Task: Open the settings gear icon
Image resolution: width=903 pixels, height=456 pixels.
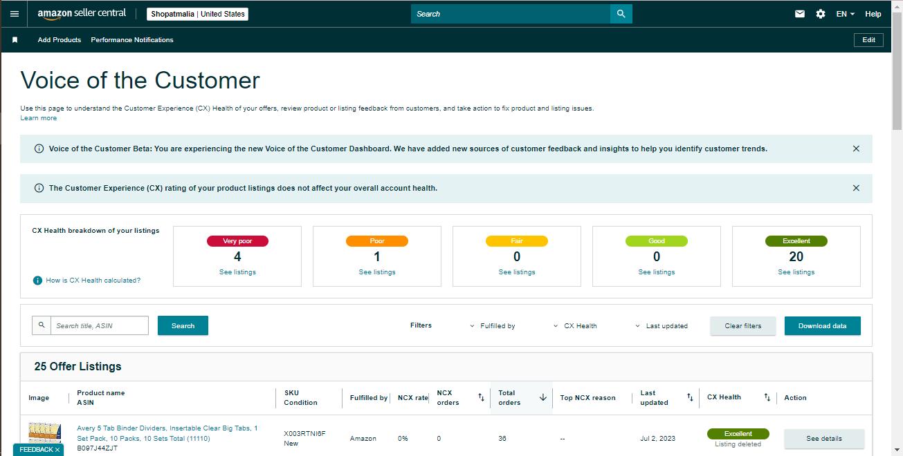Action: [x=821, y=14]
